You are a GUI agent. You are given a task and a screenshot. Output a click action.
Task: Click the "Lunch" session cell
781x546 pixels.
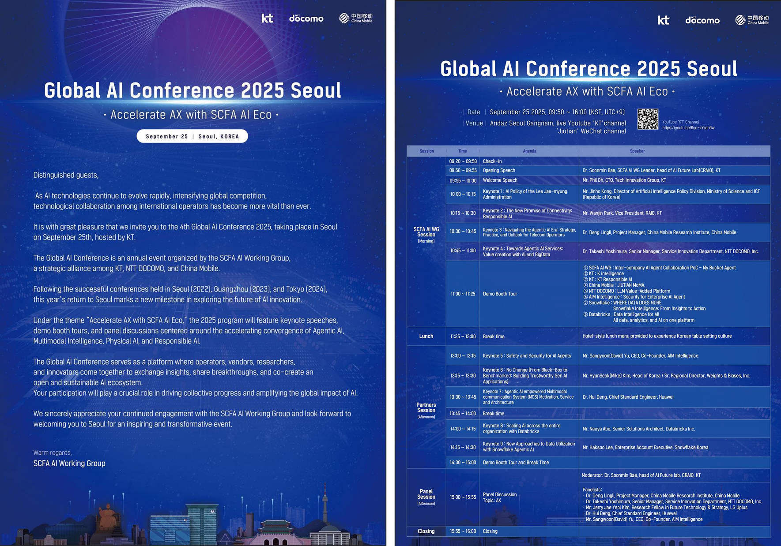[426, 336]
